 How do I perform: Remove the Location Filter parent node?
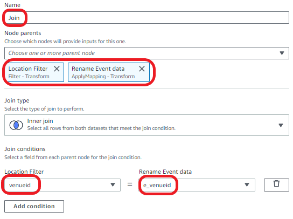(57, 69)
